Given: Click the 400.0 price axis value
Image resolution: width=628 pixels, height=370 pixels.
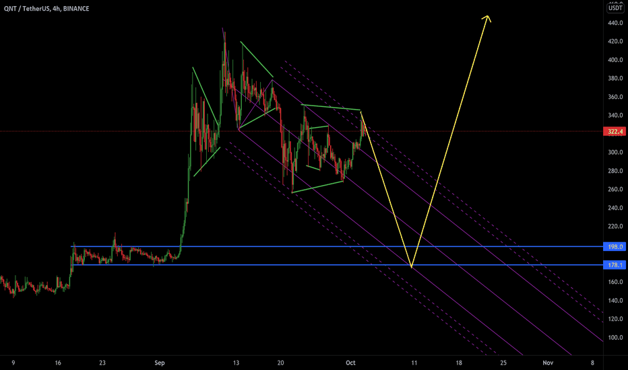Looking at the screenshot, I should pos(615,60).
